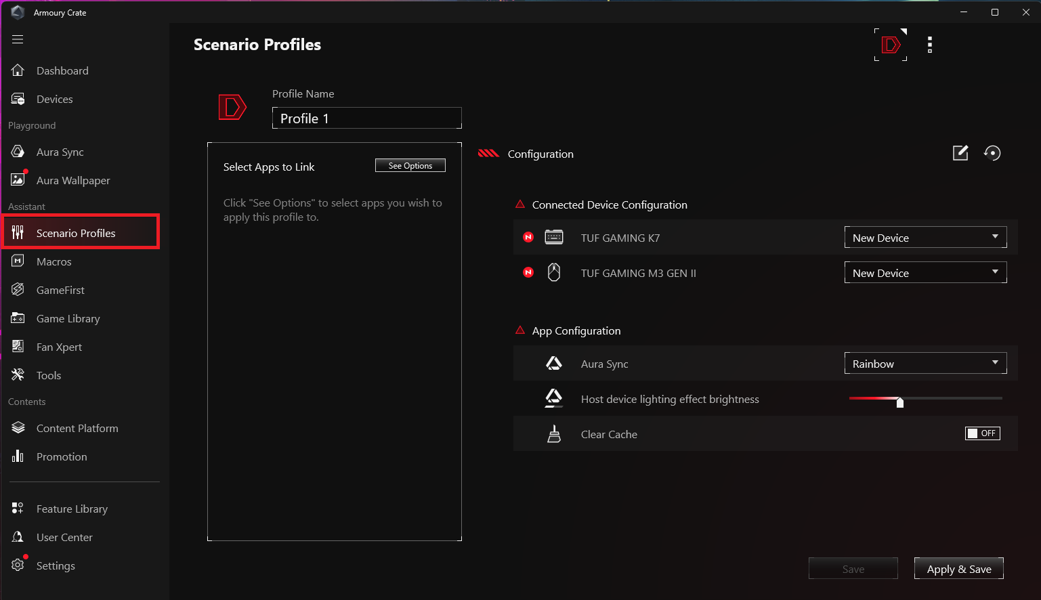The height and width of the screenshot is (600, 1041).
Task: Select Scenario Profiles sliders icon
Action: coord(18,233)
